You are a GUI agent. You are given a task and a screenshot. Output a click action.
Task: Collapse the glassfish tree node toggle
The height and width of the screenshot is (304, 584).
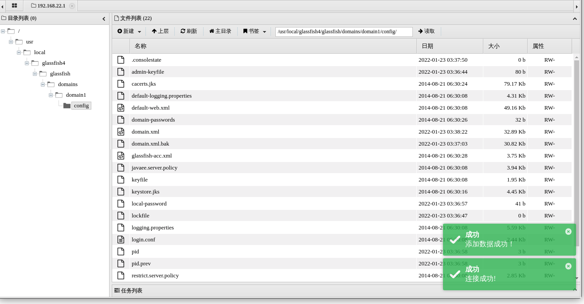tap(35, 74)
